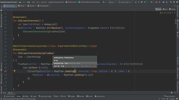
Task: Open the Bookmarks tool window on the left sidebar
Action: [x=1, y=67]
